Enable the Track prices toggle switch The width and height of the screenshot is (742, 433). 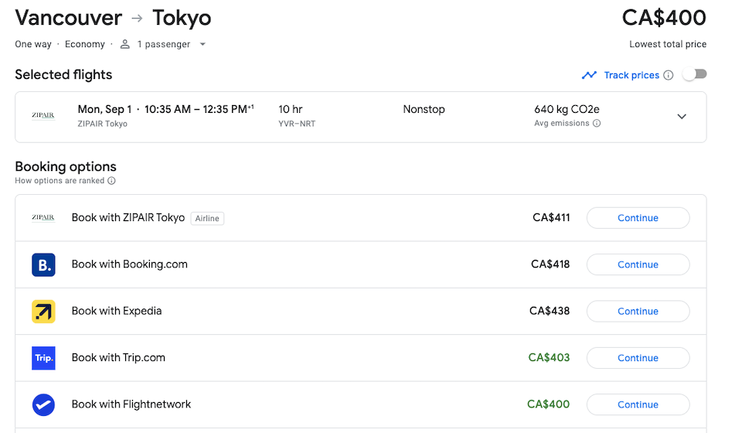[695, 74]
